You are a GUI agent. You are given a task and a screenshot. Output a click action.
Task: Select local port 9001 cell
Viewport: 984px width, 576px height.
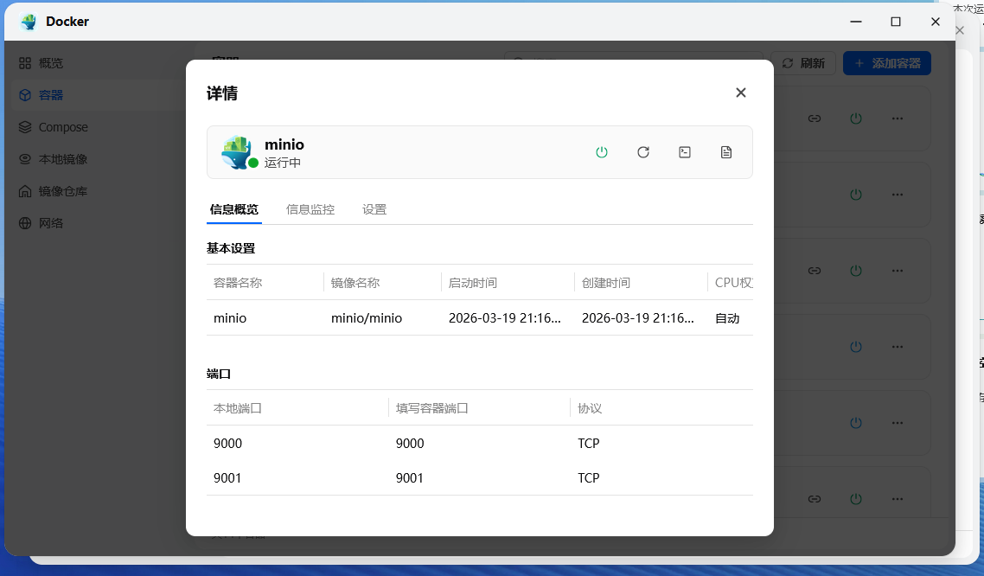227,478
